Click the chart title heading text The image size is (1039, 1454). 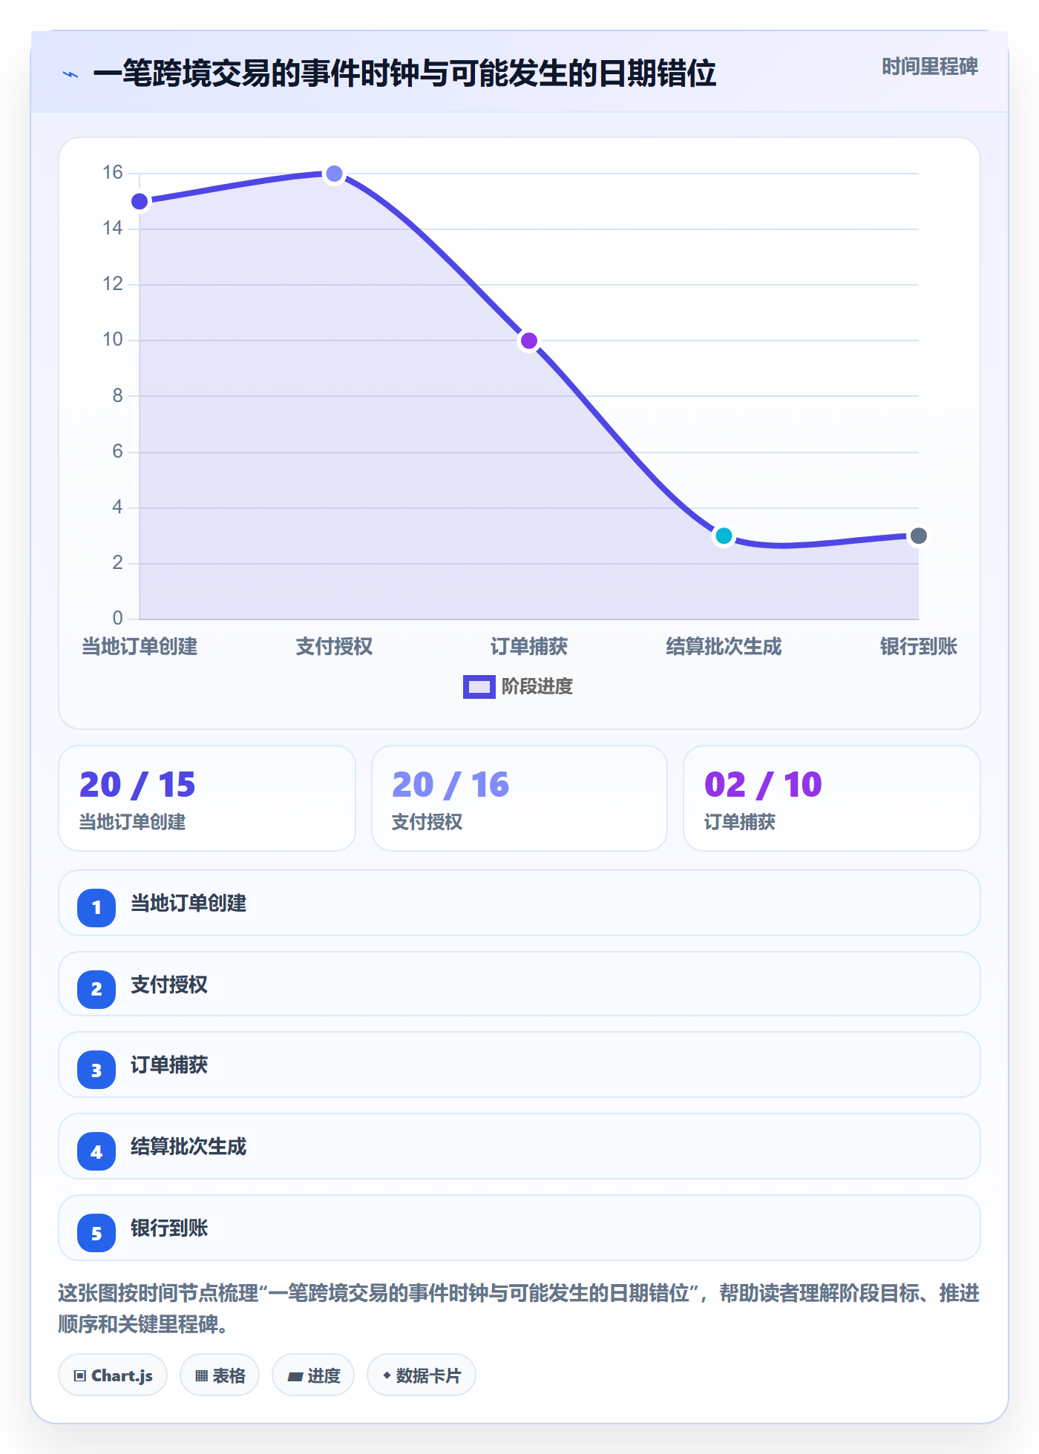[x=404, y=74]
